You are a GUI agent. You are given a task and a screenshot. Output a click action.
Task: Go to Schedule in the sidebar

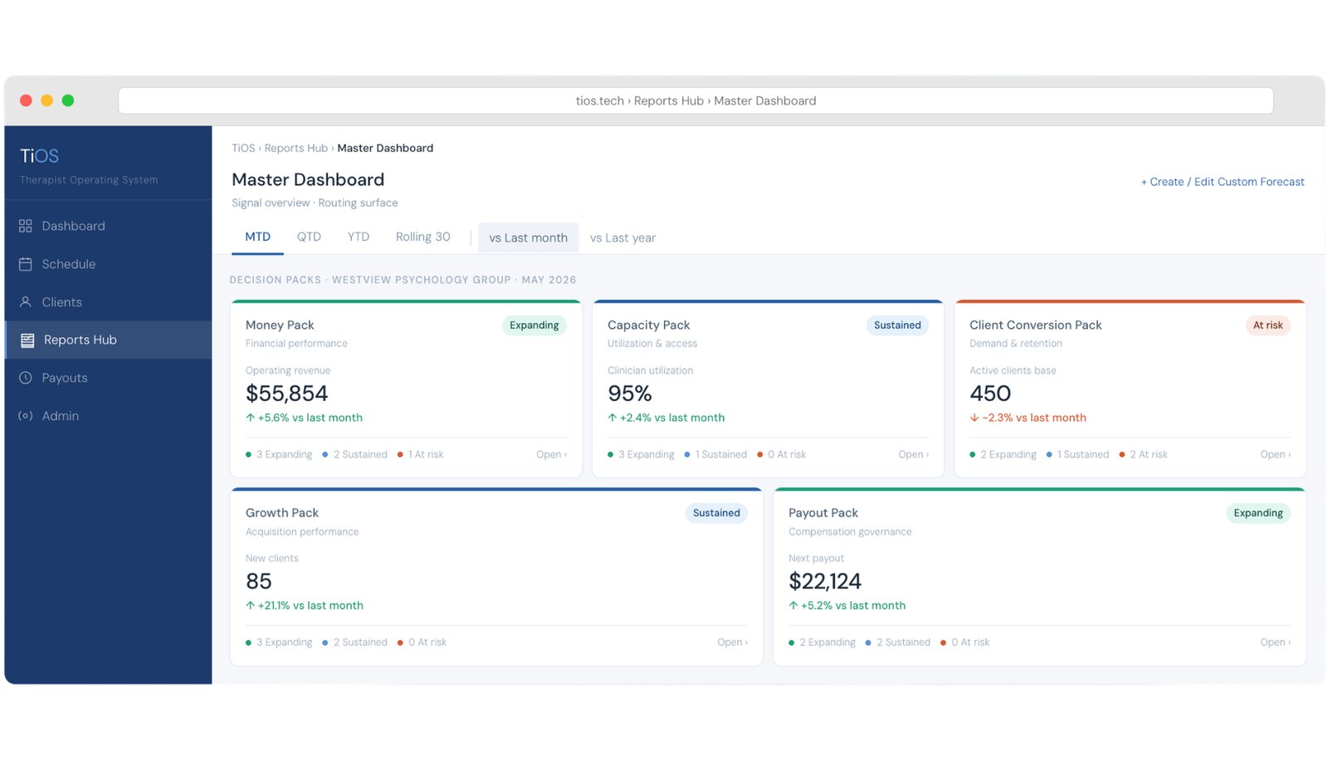pos(109,264)
